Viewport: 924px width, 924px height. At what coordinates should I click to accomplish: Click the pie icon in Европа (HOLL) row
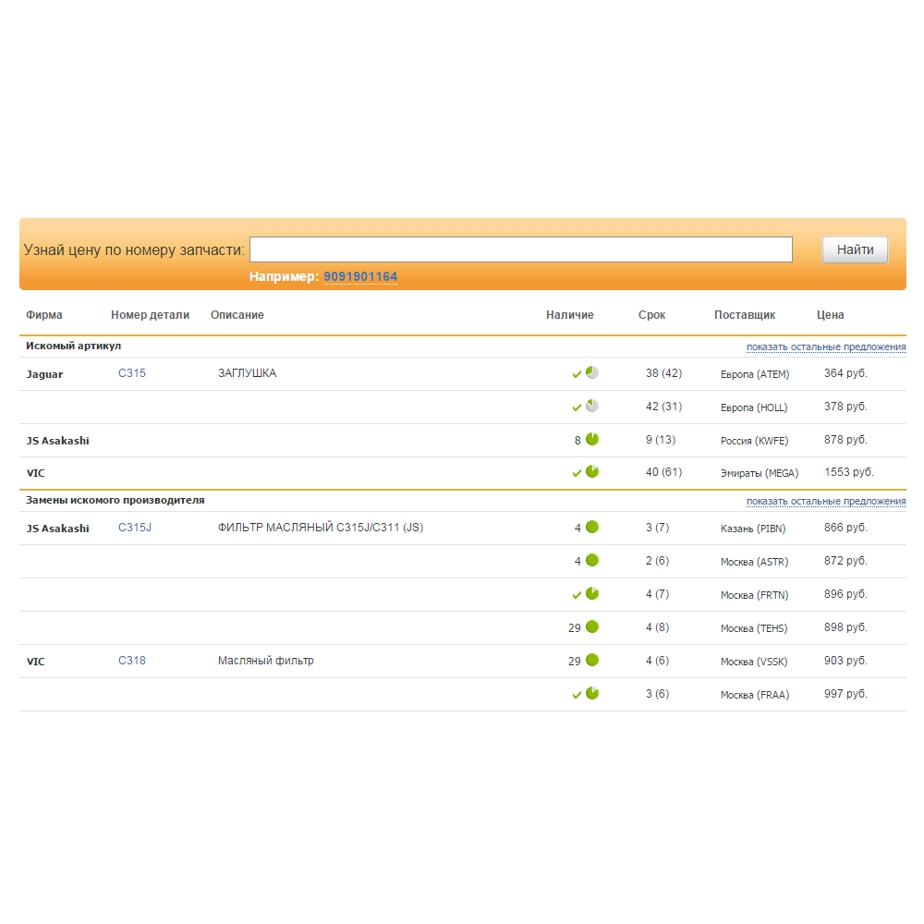click(x=592, y=406)
